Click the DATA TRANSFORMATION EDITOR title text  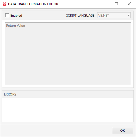coord(33,4)
